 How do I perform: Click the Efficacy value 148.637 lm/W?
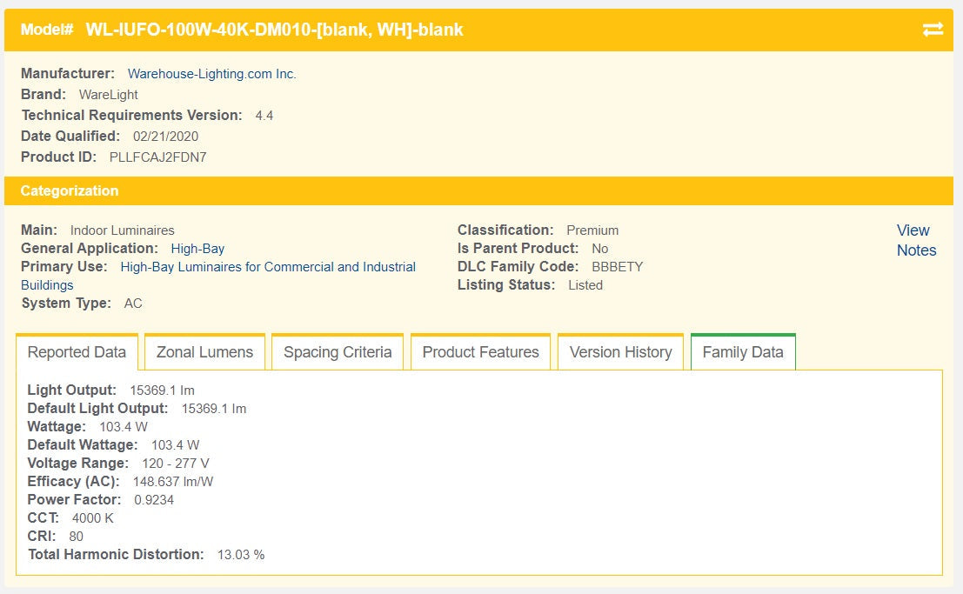click(172, 482)
